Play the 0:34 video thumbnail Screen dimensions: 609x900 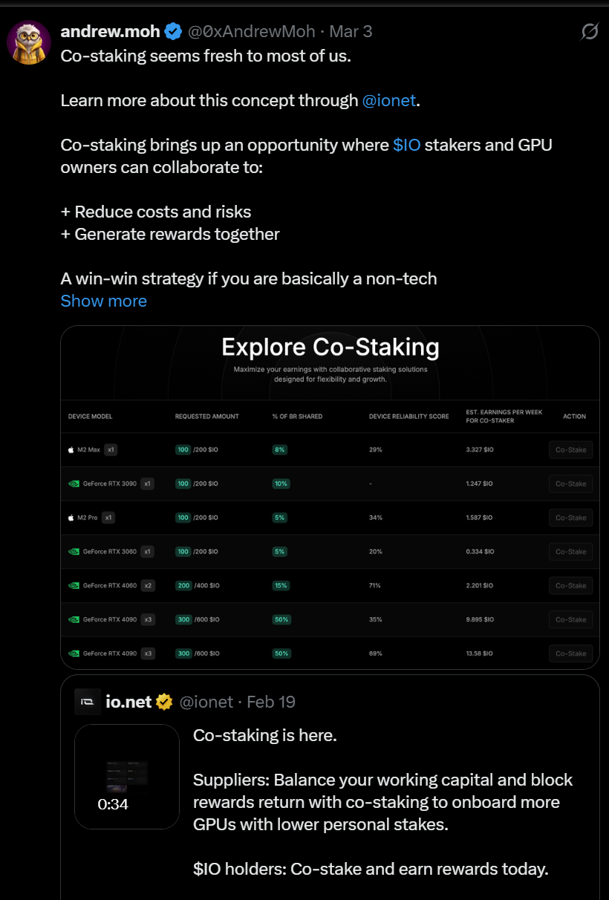[x=127, y=777]
